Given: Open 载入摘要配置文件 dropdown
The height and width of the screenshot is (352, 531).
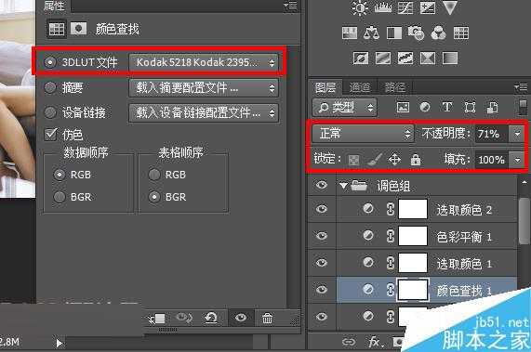Looking at the screenshot, I should (204, 88).
